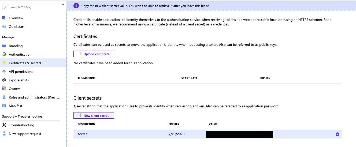Click the sidebar search field

[x=31, y=7]
